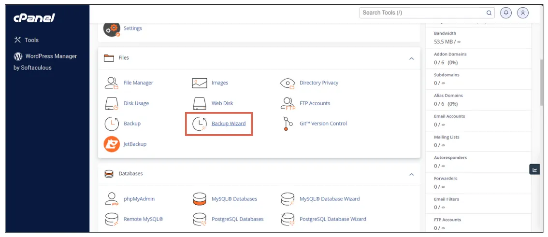Open the PostgreSQL Databases icon
This screenshot has height=237, width=548.
200,219
